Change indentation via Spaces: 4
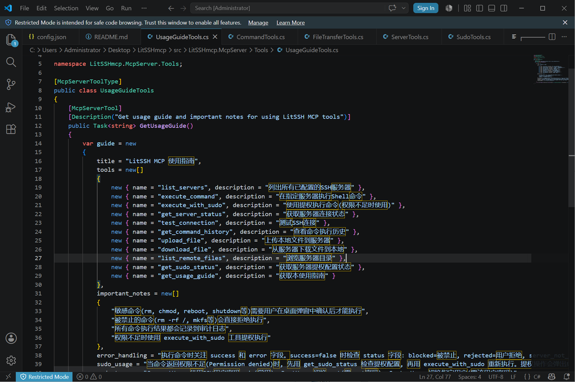 (x=469, y=376)
